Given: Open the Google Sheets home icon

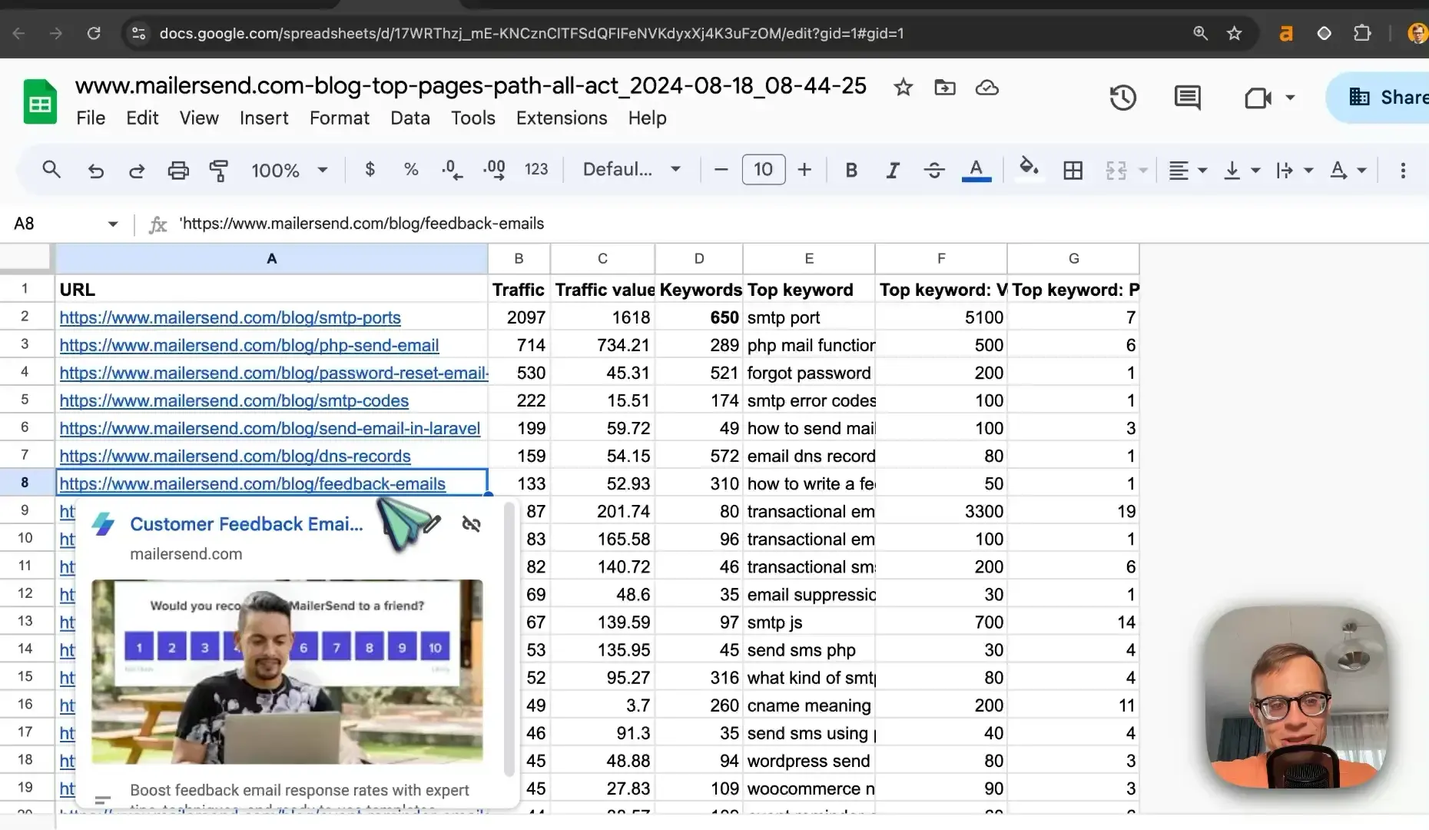Looking at the screenshot, I should coord(40,101).
